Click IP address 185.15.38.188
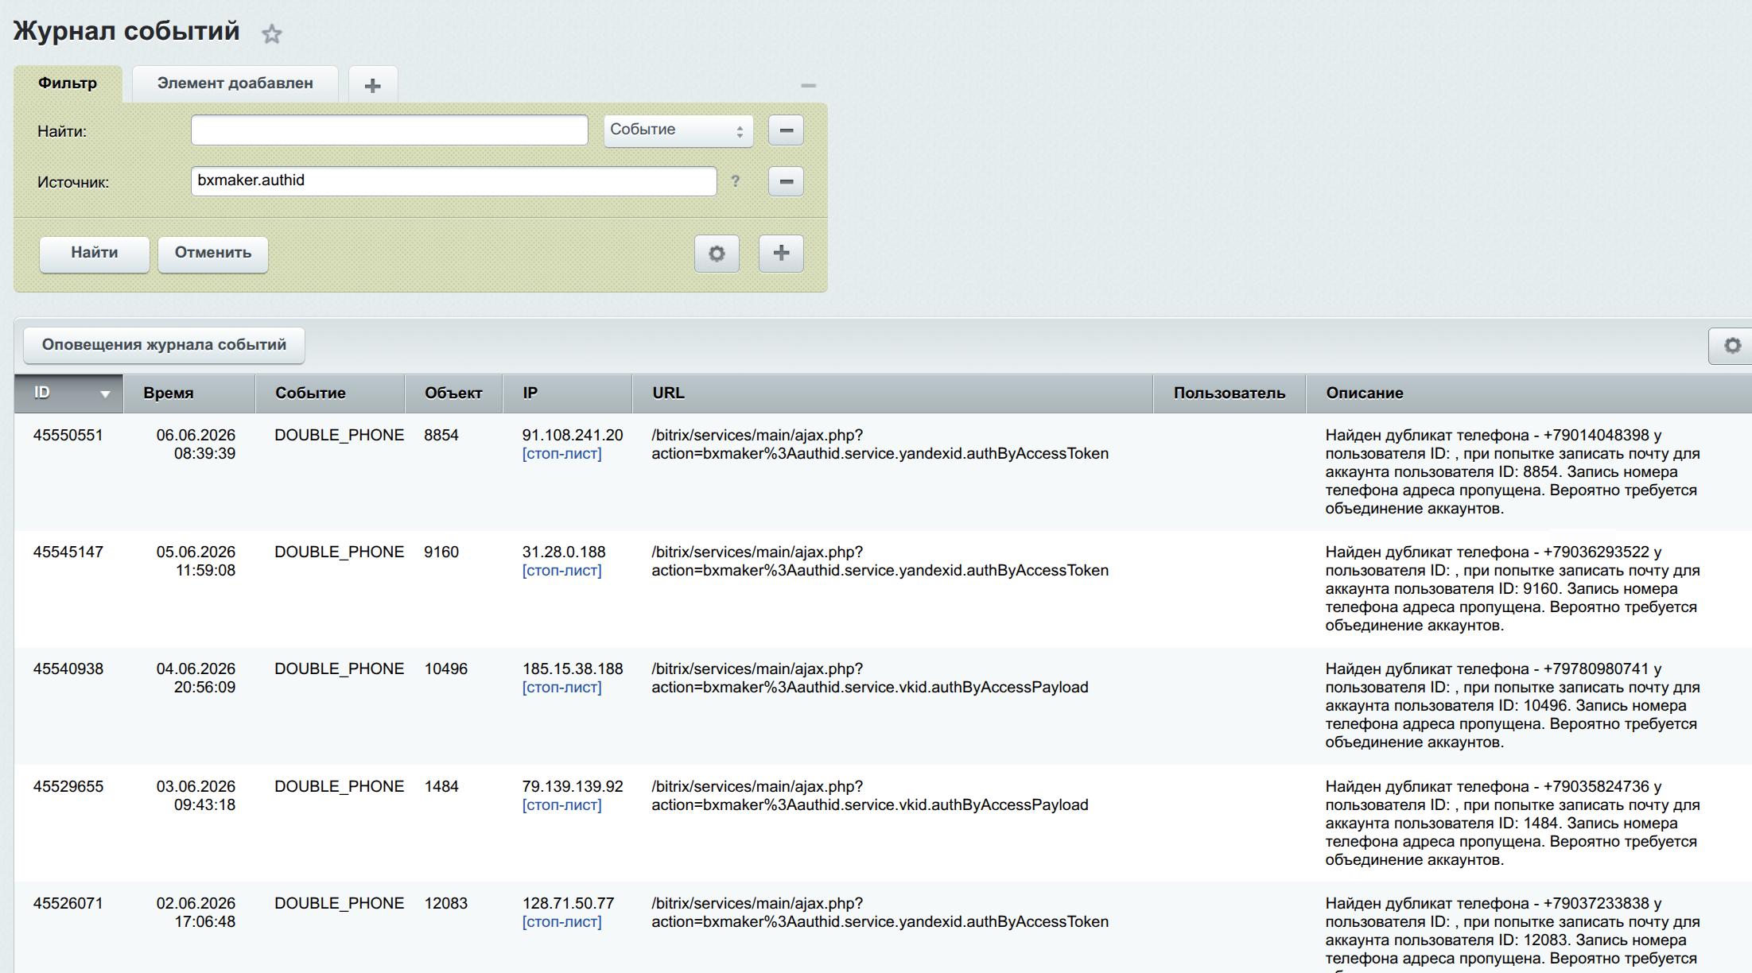The height and width of the screenshot is (973, 1752). 573,669
